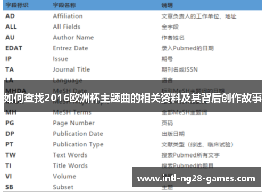The width and height of the screenshot is (266, 192).
Task: Select the 'SB' field tag cell
Action: [10, 187]
